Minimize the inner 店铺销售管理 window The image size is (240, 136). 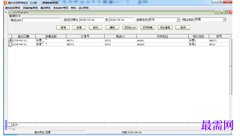221,12
